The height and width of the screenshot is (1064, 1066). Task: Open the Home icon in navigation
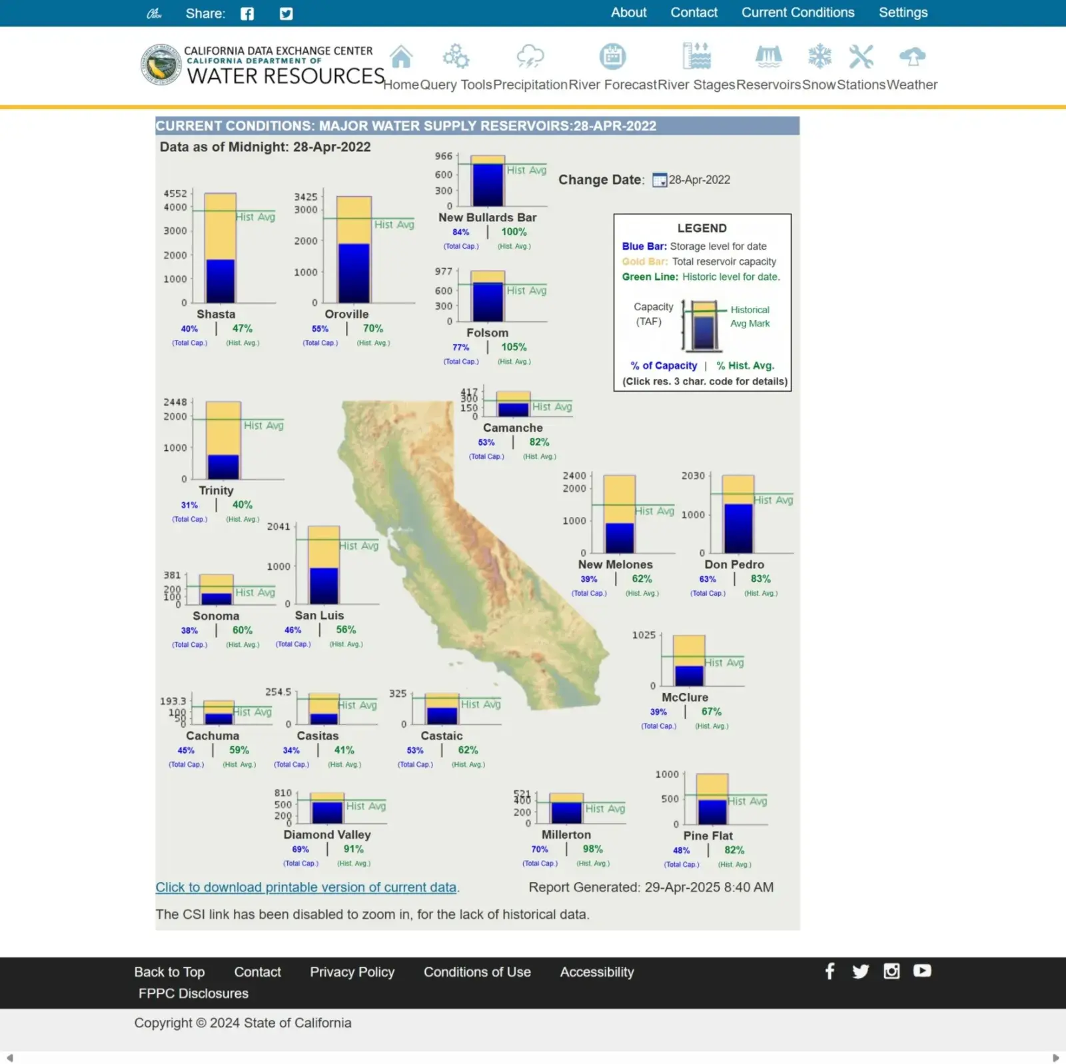pyautogui.click(x=402, y=57)
